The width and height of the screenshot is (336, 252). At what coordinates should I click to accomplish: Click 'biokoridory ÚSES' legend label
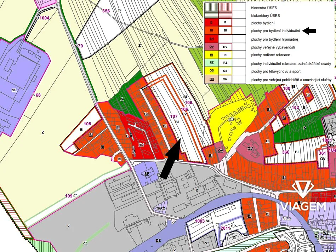pos(266,16)
